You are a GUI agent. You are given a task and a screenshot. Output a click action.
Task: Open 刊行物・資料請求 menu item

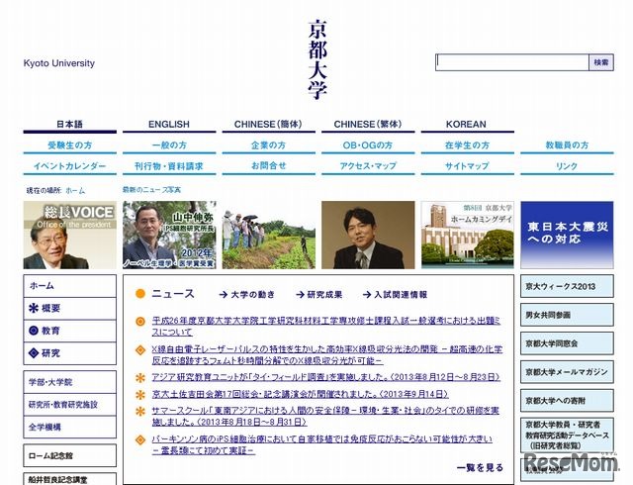point(169,166)
